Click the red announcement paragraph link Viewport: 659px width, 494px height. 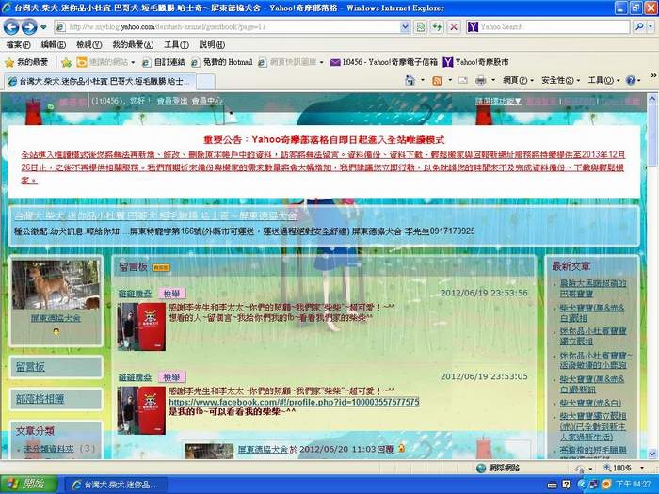pyautogui.click(x=323, y=167)
